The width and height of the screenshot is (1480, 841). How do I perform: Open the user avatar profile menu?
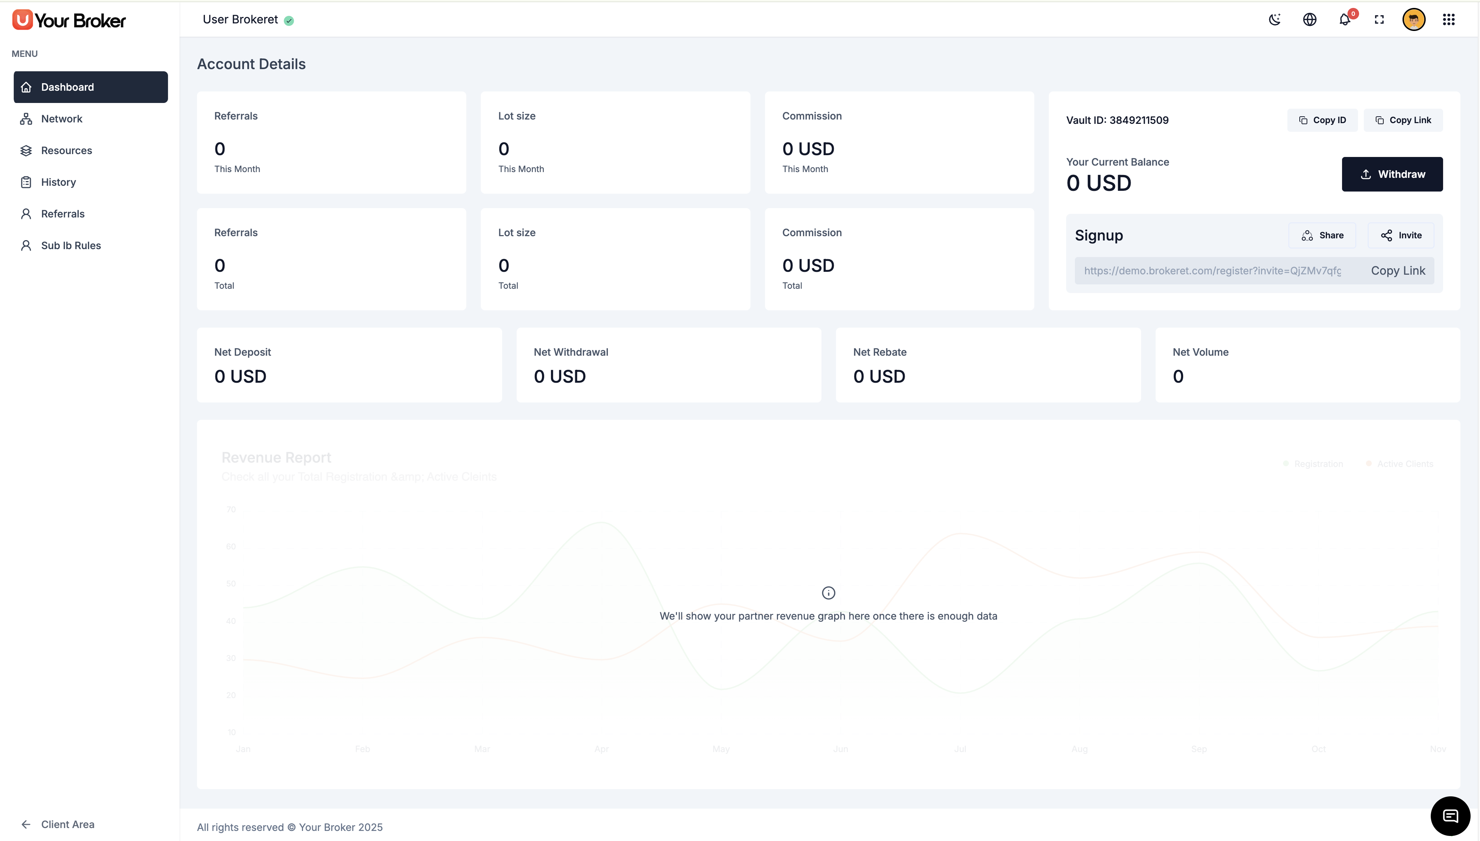(1413, 20)
